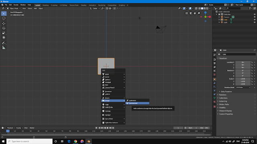Open Blender from Windows taskbar
257x144 pixels.
click(88, 141)
